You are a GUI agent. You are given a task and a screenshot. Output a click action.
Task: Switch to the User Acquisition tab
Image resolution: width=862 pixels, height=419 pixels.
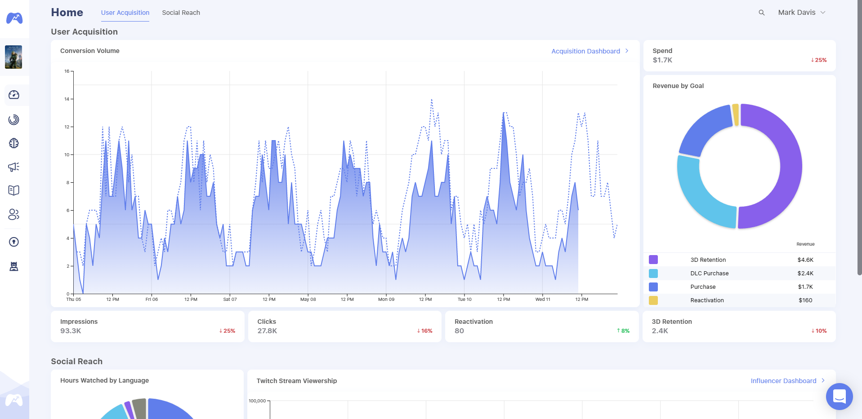[x=125, y=13]
